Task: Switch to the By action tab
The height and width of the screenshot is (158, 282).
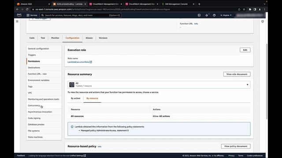Action: (75, 98)
